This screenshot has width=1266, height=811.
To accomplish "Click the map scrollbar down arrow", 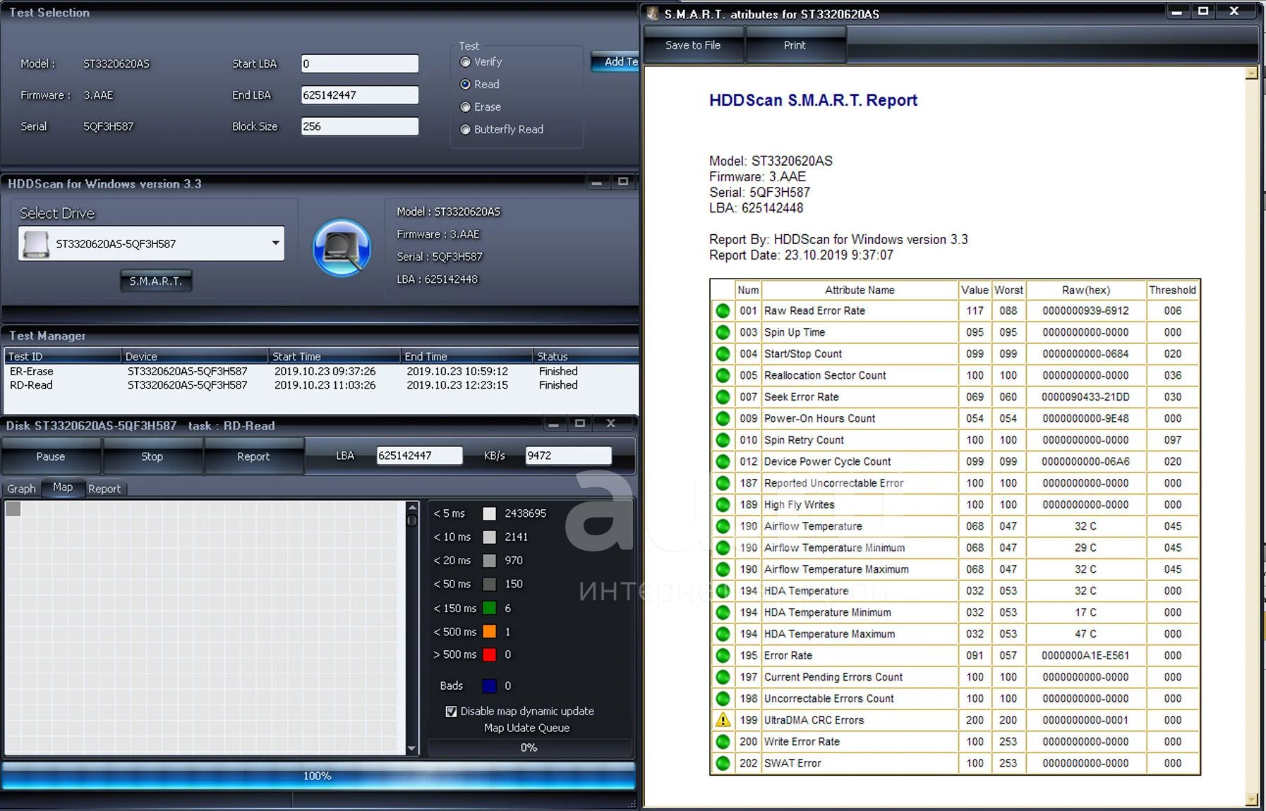I will [x=412, y=749].
